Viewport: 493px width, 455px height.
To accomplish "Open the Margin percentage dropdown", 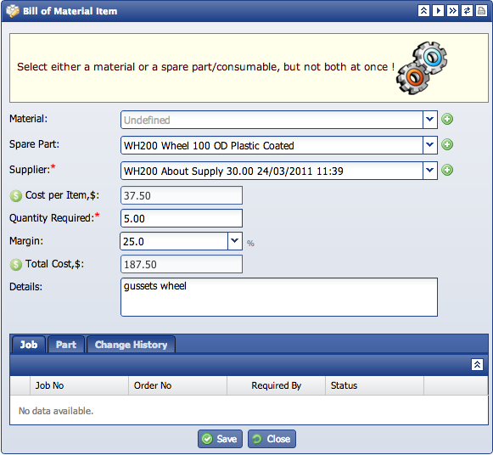I will (x=234, y=241).
